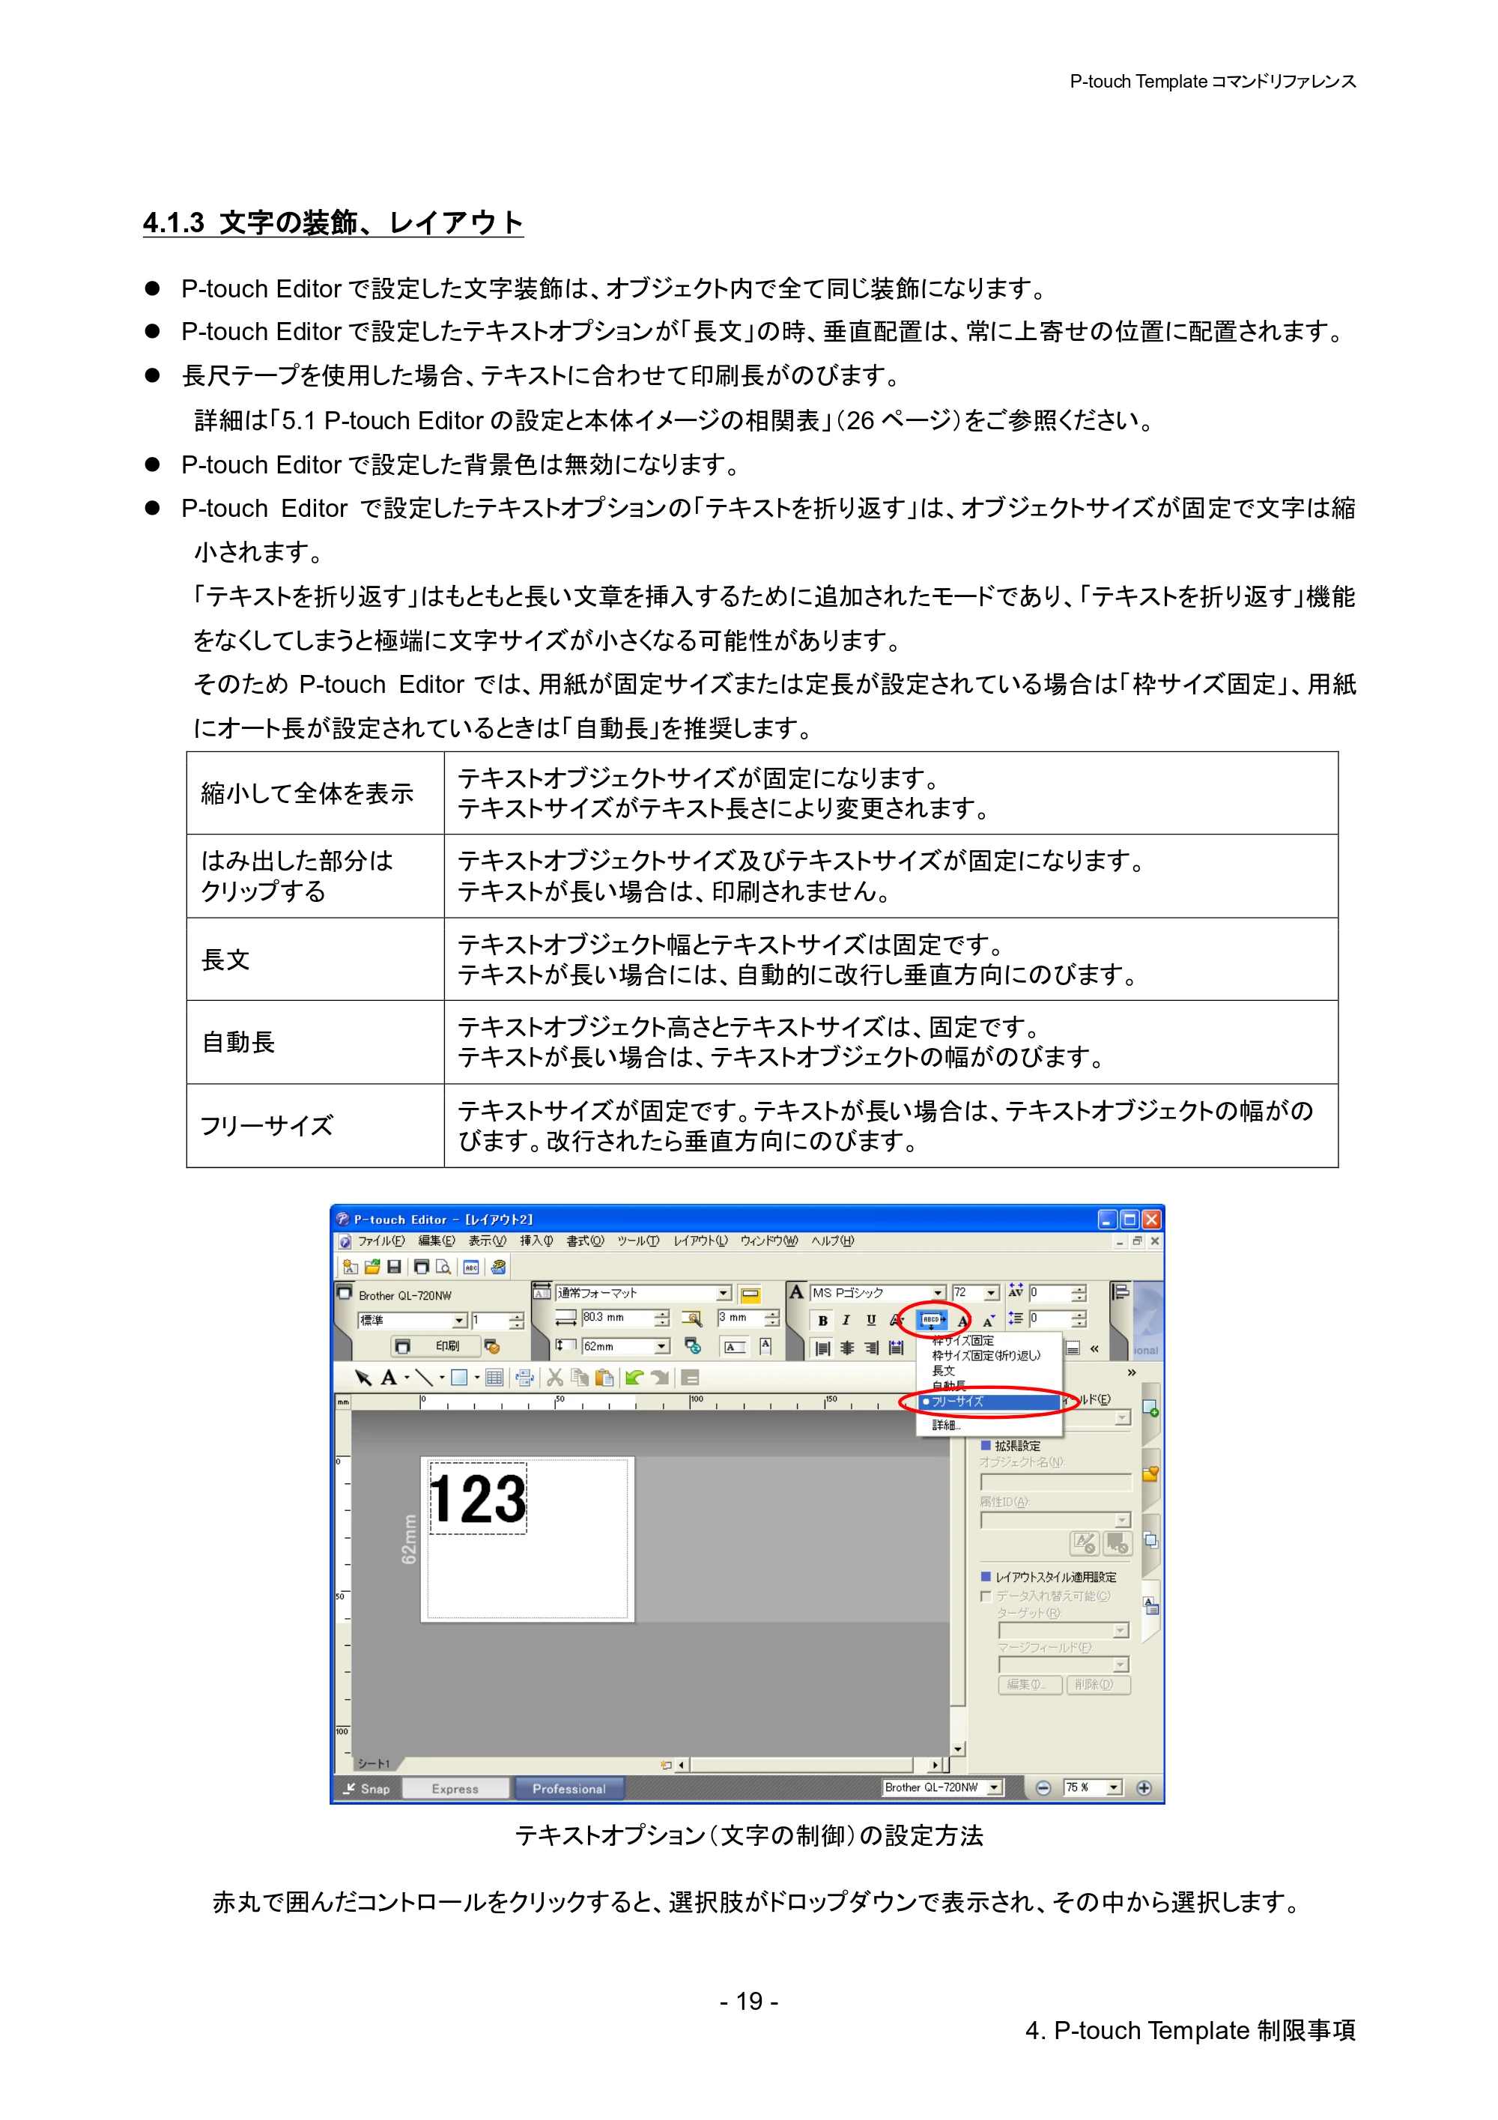Click the print options icon beside 印刷
This screenshot has height=2120, width=1498.
coord(492,1346)
